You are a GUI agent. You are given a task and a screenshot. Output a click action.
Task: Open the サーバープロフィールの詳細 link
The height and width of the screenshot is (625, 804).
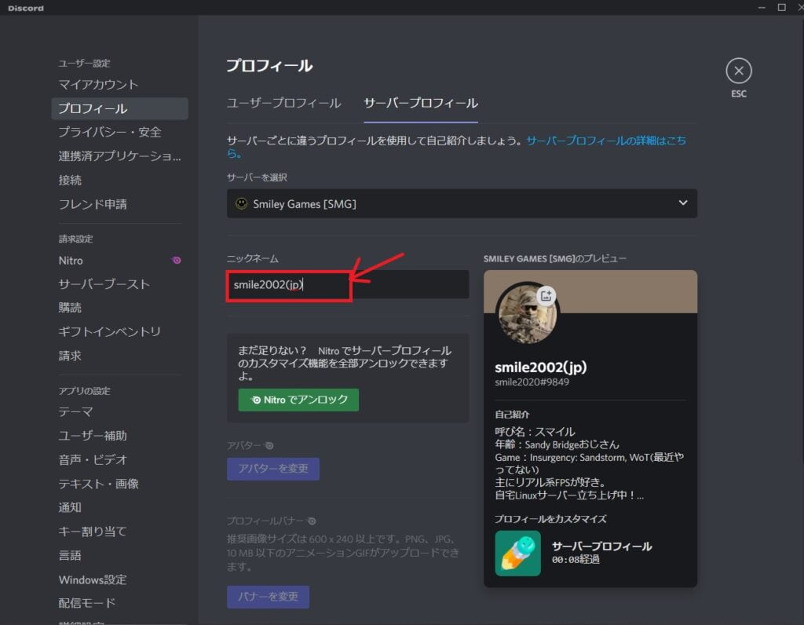tap(605, 141)
